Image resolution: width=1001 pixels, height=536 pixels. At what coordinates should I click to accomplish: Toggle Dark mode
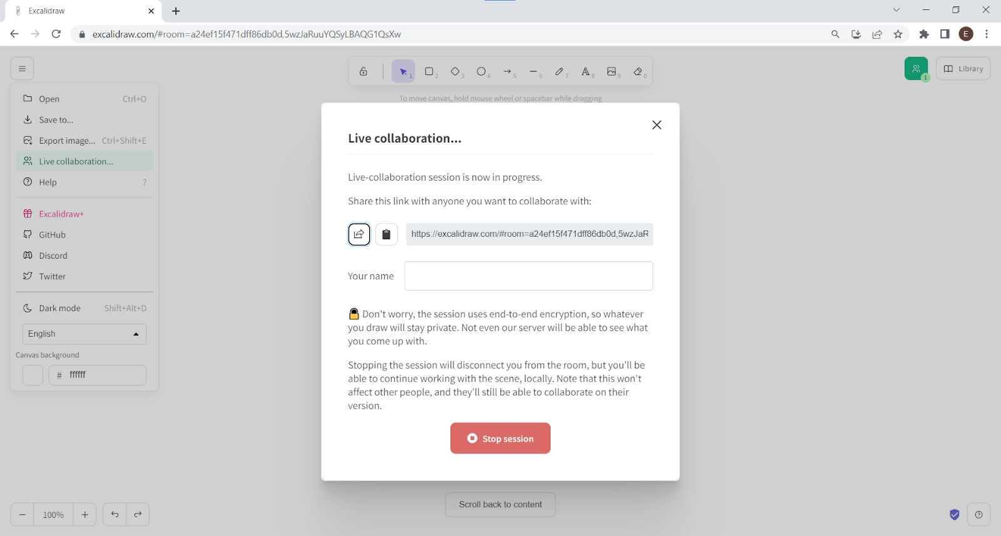[84, 308]
